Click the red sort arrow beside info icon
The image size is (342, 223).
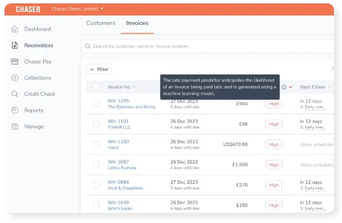(291, 87)
